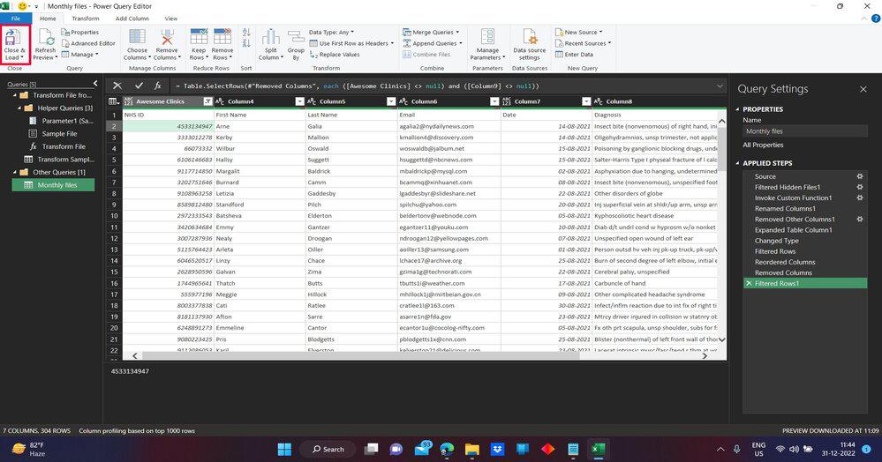
Task: Click the fx function icon in formula bar
Action: [158, 86]
